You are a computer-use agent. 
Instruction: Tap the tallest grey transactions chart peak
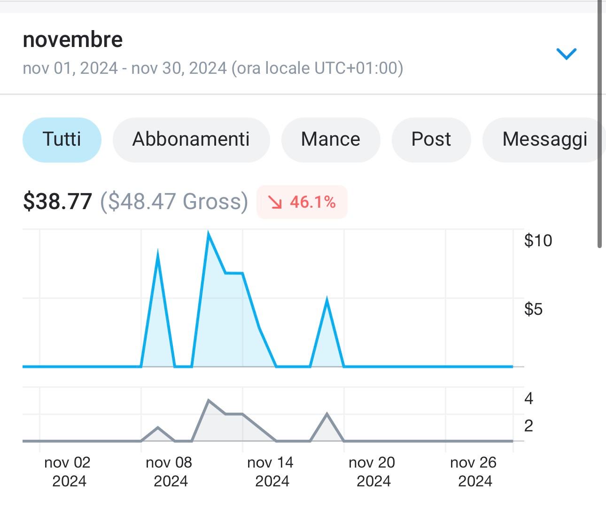tap(209, 401)
